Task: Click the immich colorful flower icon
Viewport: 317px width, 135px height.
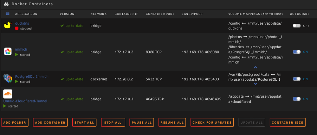Action: pos(8,52)
